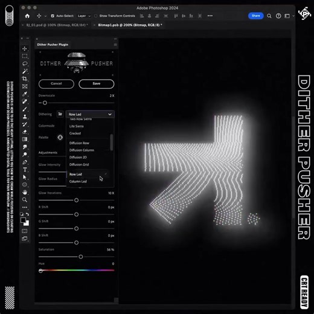Select the Path Selection tool
This screenshot has width=314, height=314.
point(25,177)
